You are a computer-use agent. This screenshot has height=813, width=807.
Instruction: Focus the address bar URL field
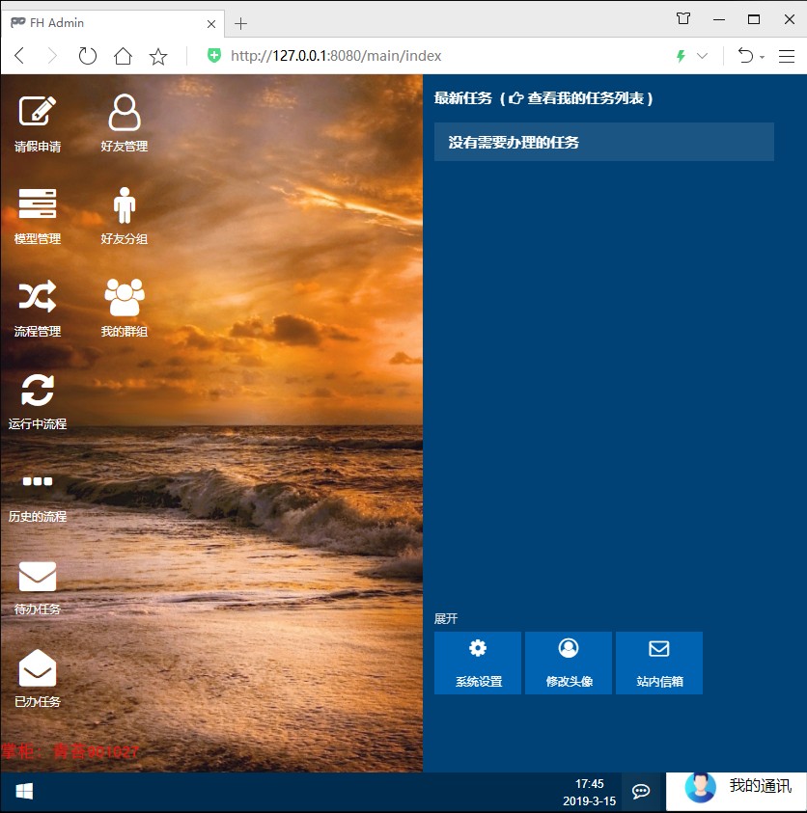(x=336, y=56)
